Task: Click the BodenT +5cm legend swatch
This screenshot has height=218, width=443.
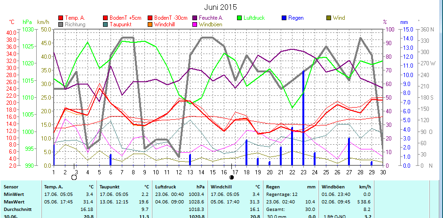Action: [105, 18]
